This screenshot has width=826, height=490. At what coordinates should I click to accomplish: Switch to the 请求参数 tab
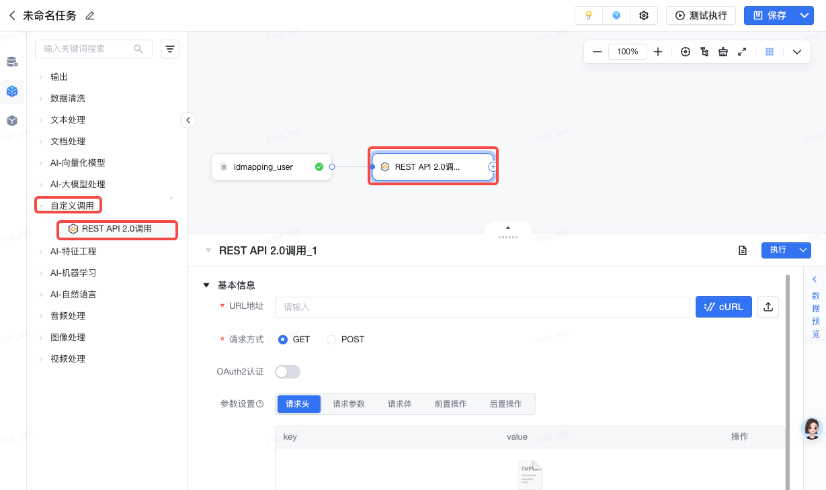pos(349,404)
